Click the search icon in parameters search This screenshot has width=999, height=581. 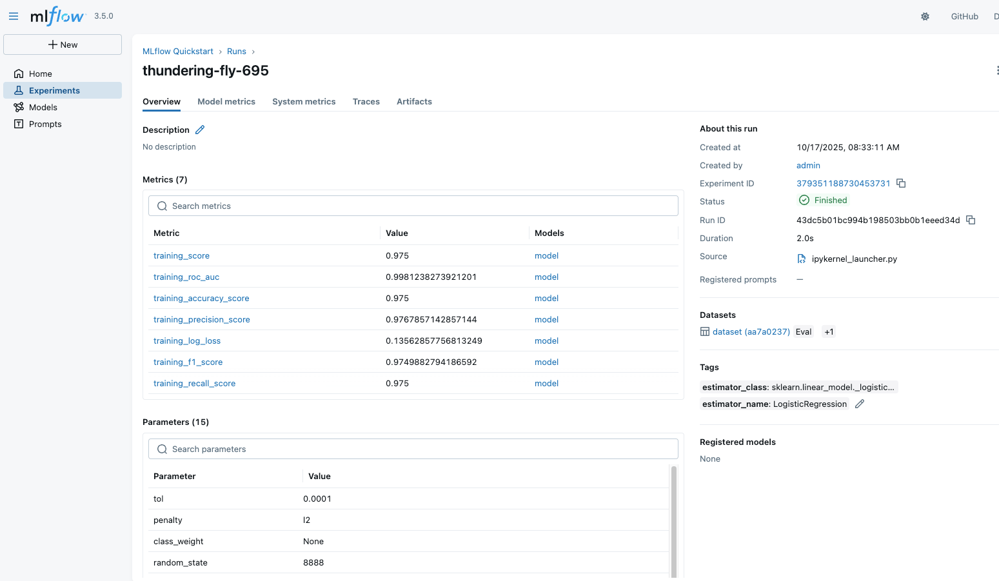coord(163,449)
